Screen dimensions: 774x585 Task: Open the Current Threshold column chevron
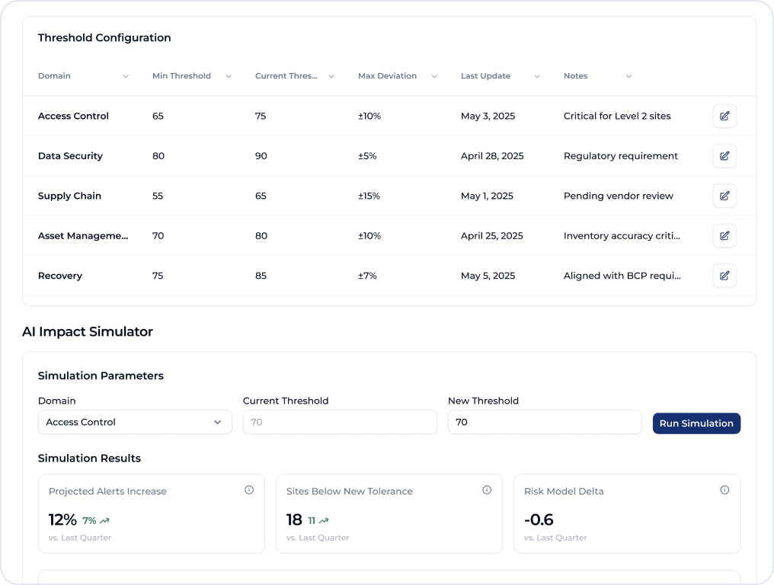[x=331, y=76]
